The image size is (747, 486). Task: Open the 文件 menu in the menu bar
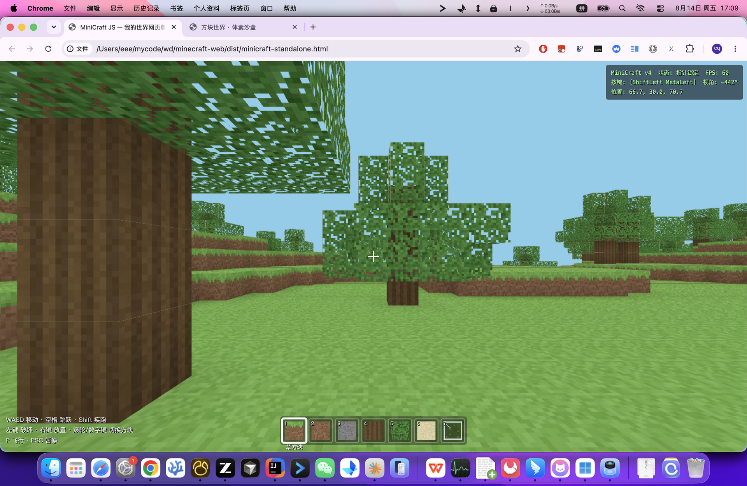70,8
